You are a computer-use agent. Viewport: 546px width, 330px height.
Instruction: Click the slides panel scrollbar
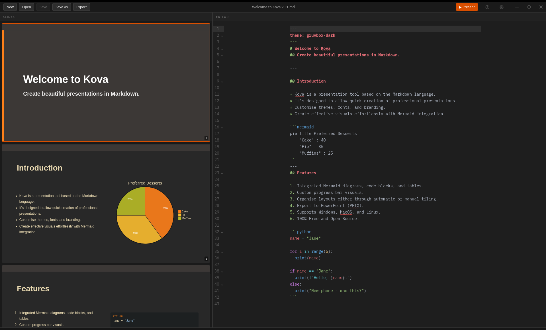(x=211, y=149)
